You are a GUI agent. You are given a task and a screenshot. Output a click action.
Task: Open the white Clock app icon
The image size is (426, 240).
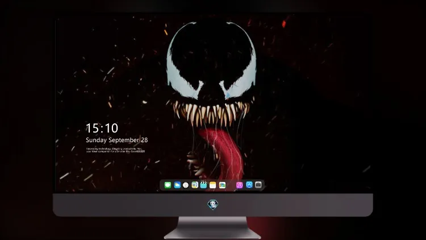tap(186, 185)
